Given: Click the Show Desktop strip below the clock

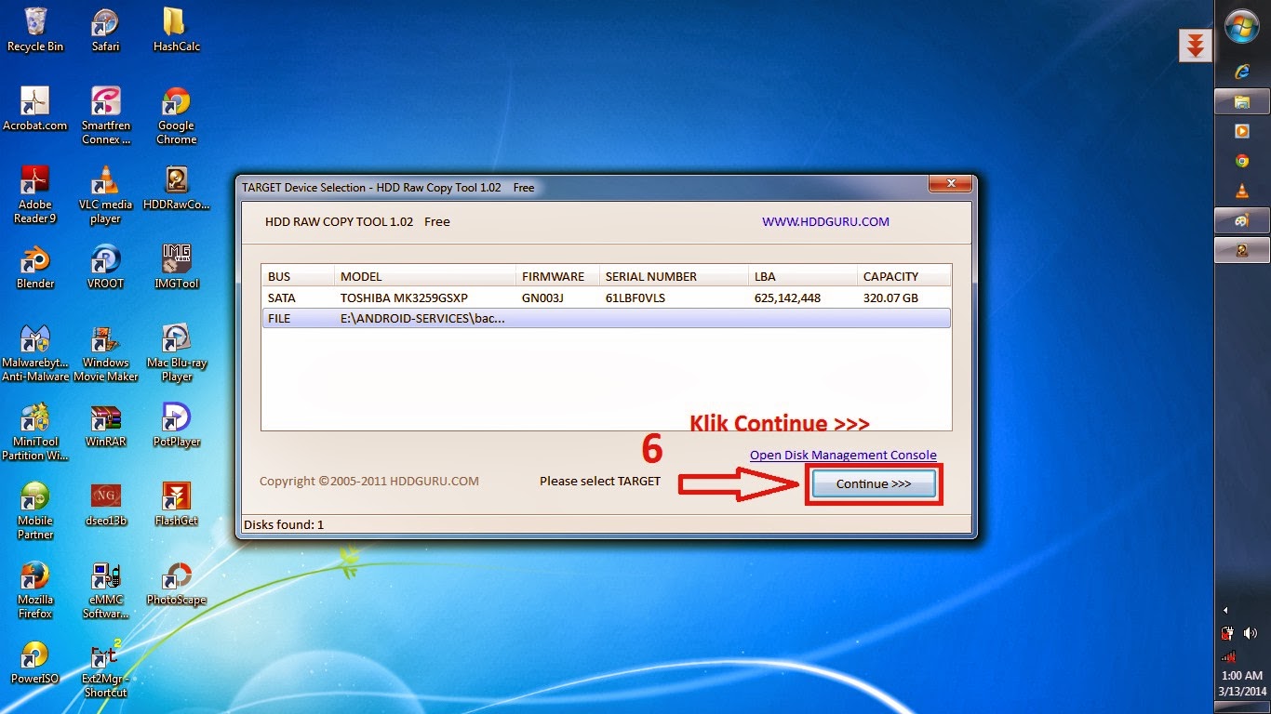Looking at the screenshot, I should (1242, 708).
